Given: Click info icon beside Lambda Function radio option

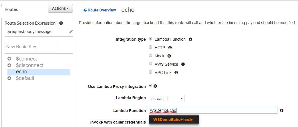Looking at the screenshot, I should click(x=190, y=39).
